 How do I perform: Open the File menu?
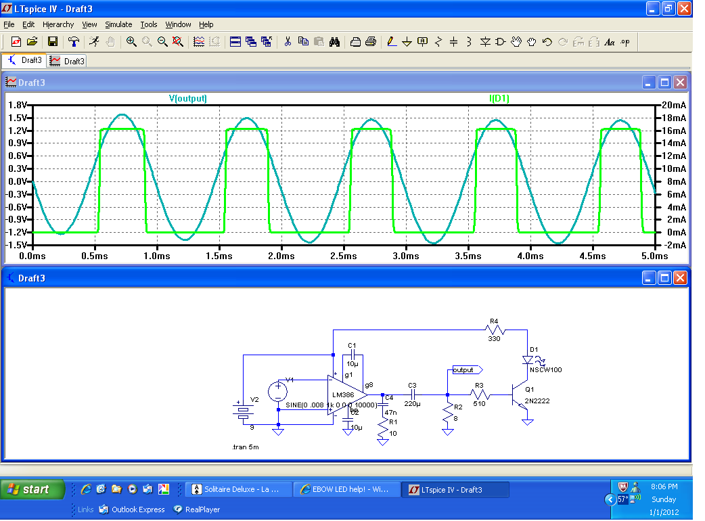(x=9, y=24)
